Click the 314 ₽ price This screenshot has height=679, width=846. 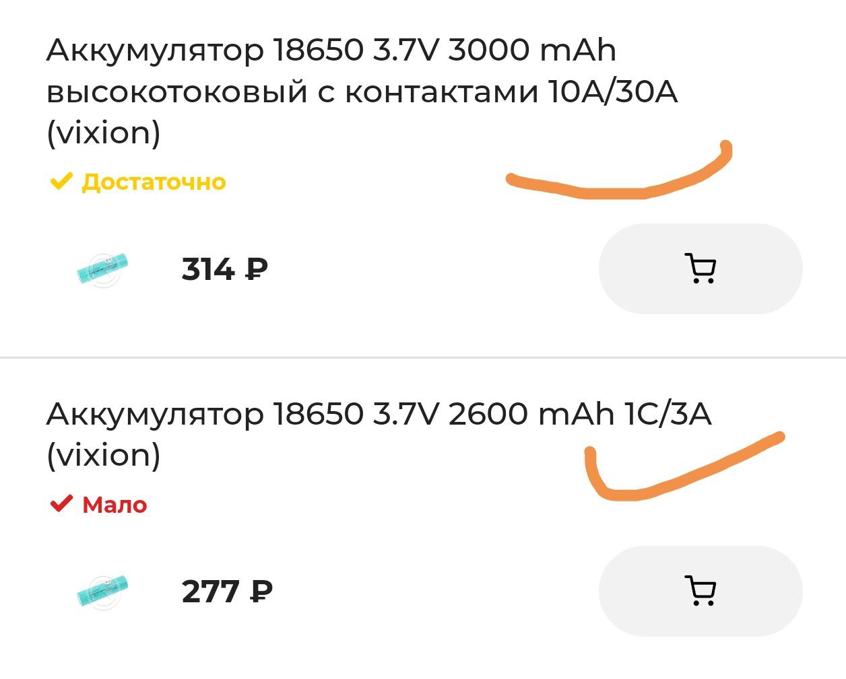[224, 269]
